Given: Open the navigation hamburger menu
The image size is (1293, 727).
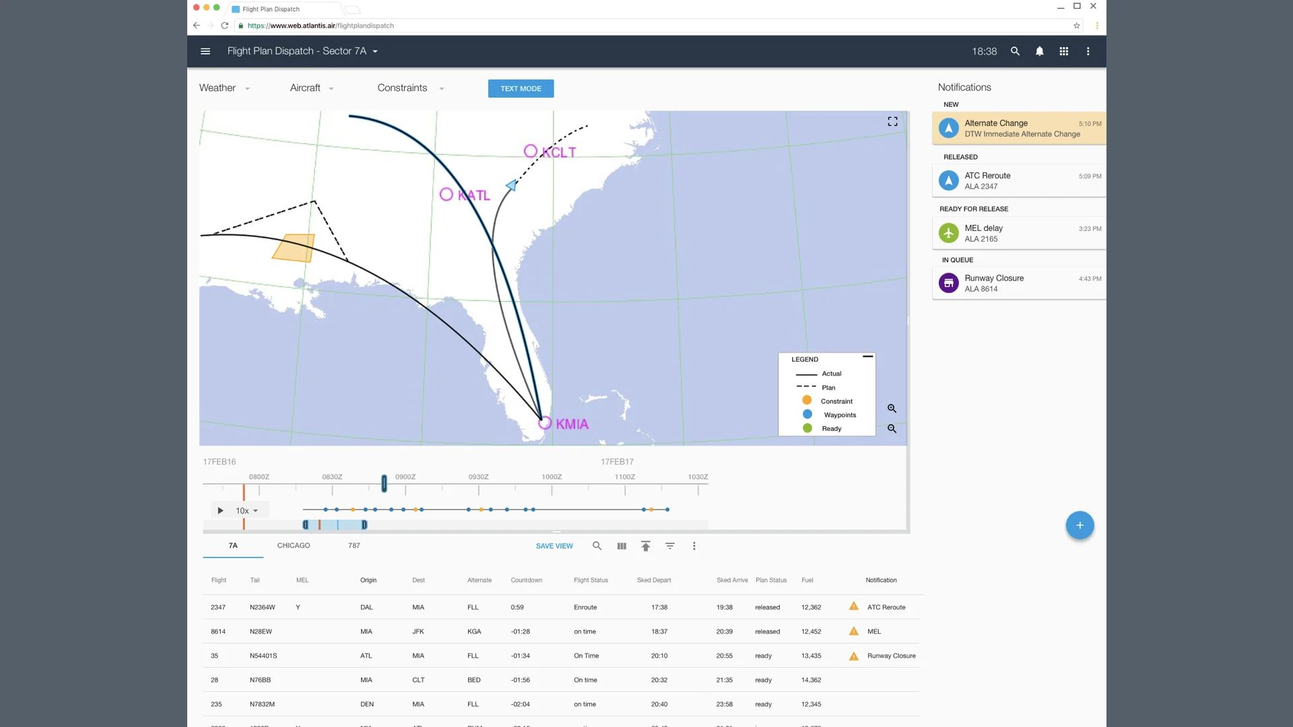Looking at the screenshot, I should (205, 51).
